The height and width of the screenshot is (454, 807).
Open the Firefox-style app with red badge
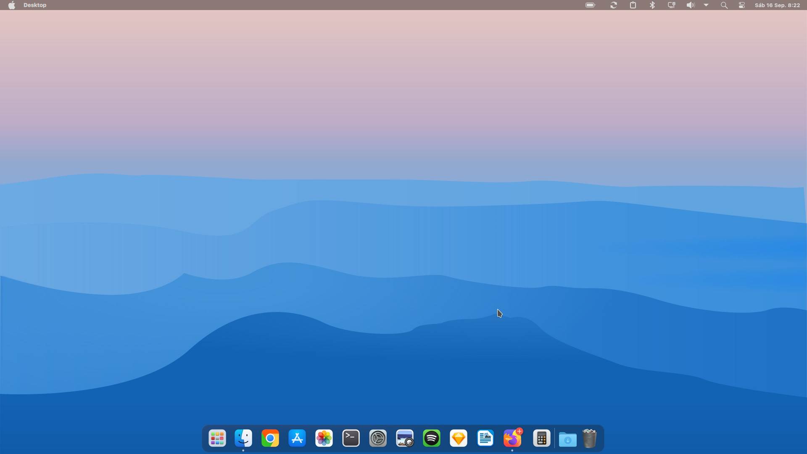(512, 438)
